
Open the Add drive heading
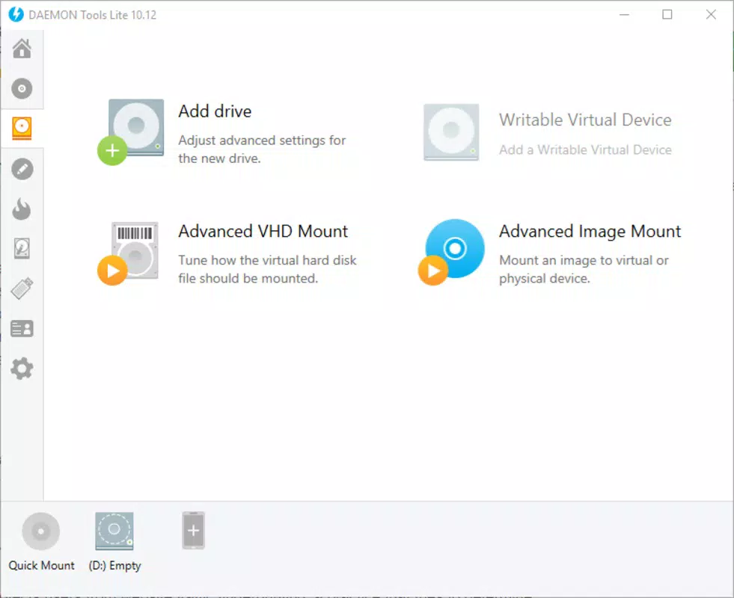(x=215, y=111)
